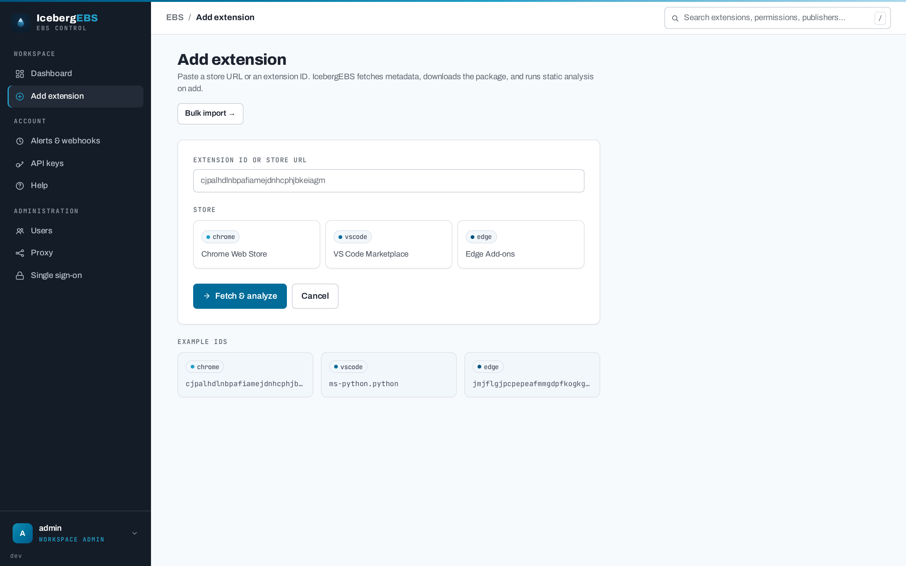Open Proxy settings page

coord(75,253)
